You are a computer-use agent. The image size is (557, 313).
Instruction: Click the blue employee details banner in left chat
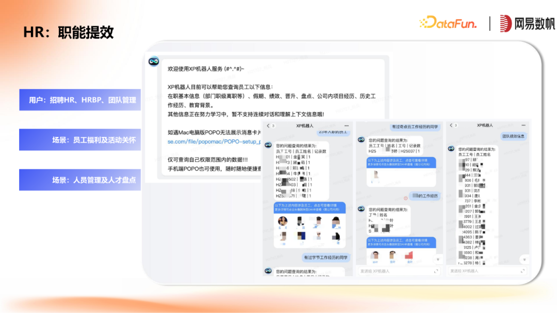click(310, 207)
